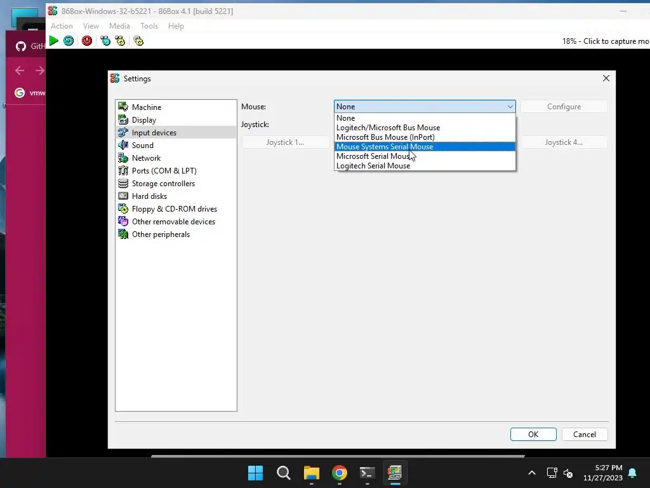Viewport: 650px width, 488px height.
Task: Open the notifications bell
Action: 633,473
